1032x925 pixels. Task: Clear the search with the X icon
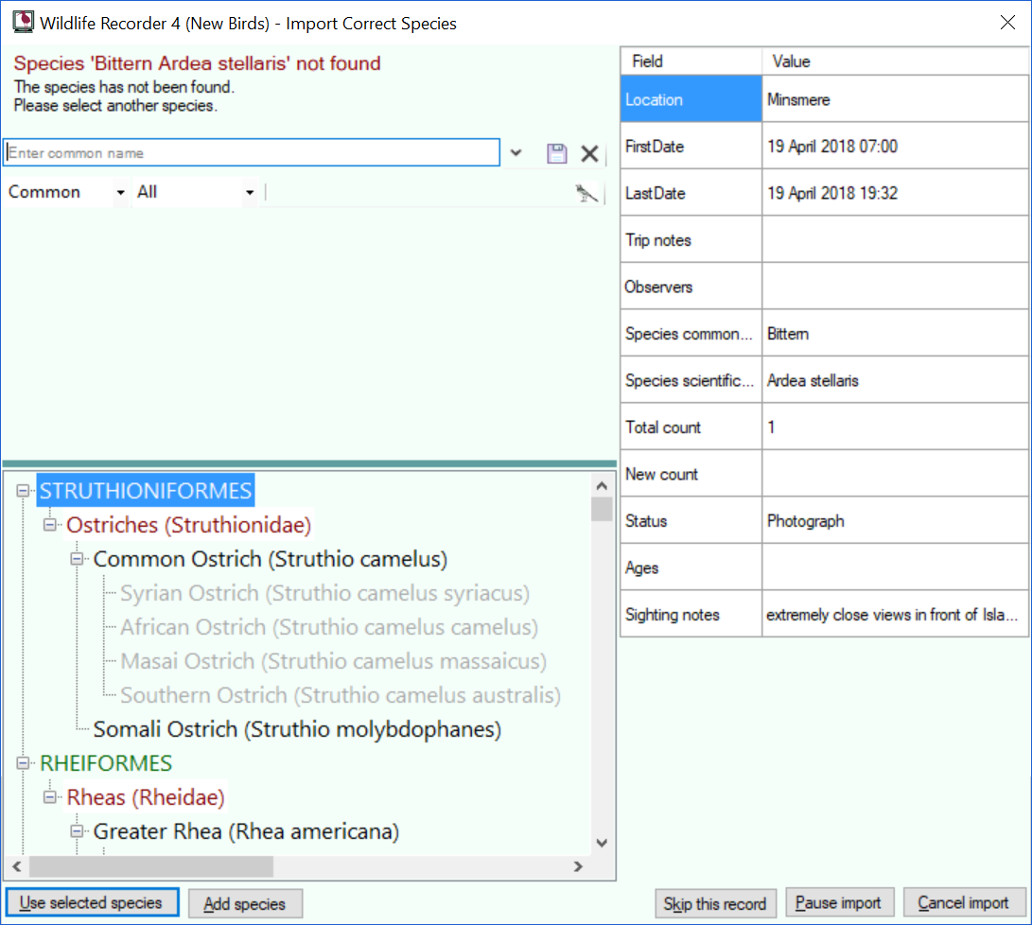point(589,153)
